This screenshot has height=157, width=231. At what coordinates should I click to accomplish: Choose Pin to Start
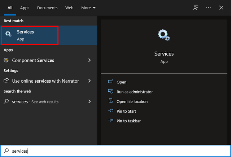(126, 111)
